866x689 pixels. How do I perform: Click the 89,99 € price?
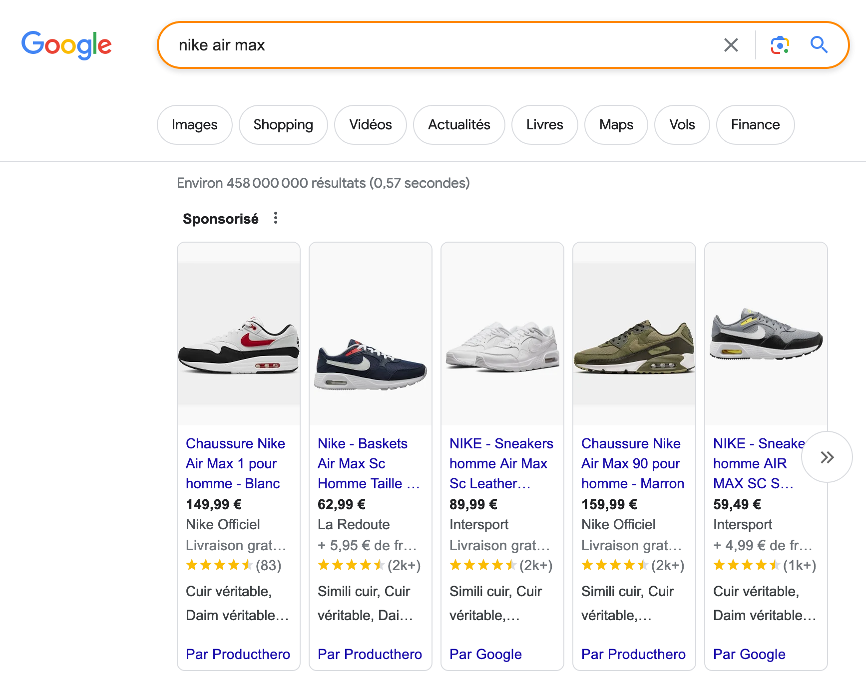473,504
